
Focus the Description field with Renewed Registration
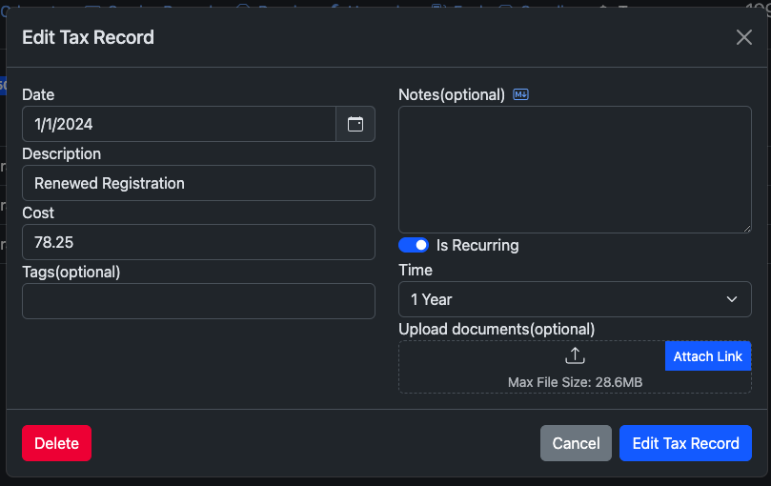tap(198, 183)
